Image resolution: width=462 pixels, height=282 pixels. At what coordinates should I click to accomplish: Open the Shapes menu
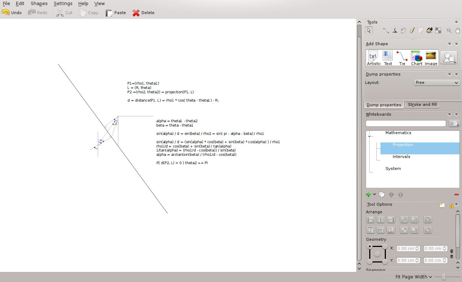click(x=39, y=4)
